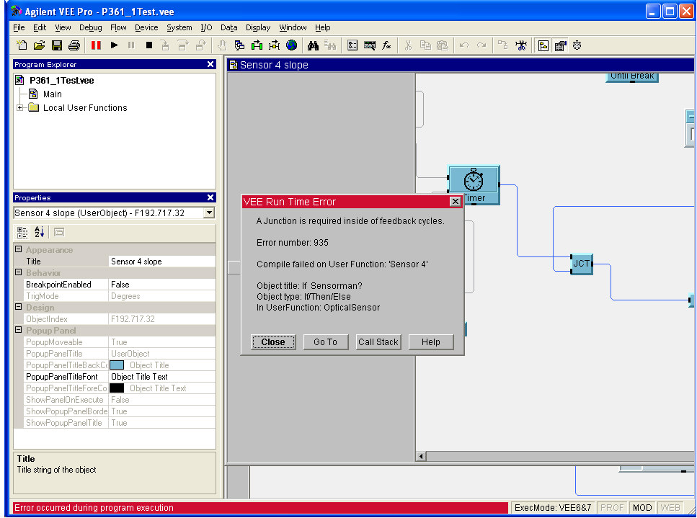The height and width of the screenshot is (518, 697).
Task: Click the Function (fx) toolbar icon
Action: point(386,45)
